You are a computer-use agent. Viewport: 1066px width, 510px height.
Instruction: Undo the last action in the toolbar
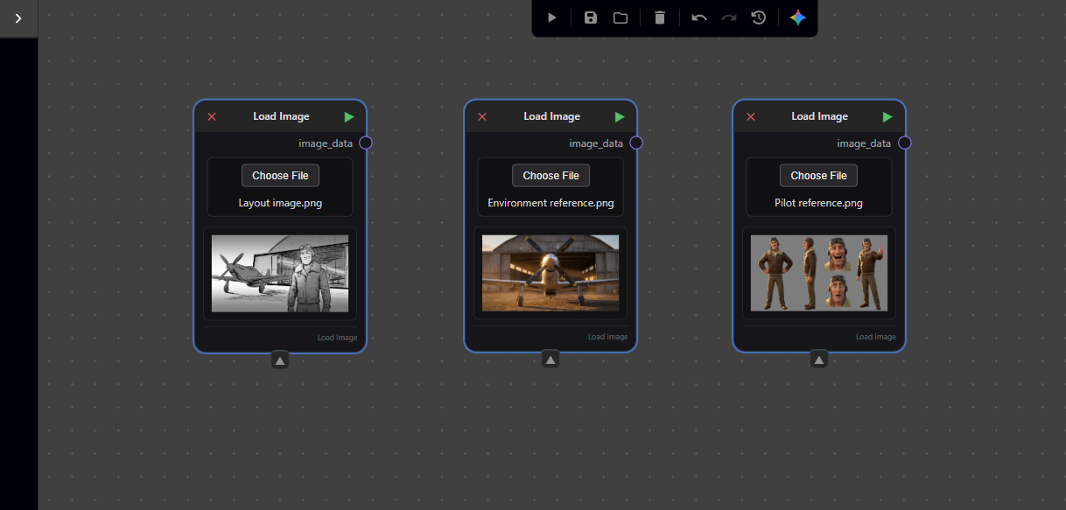[699, 17]
